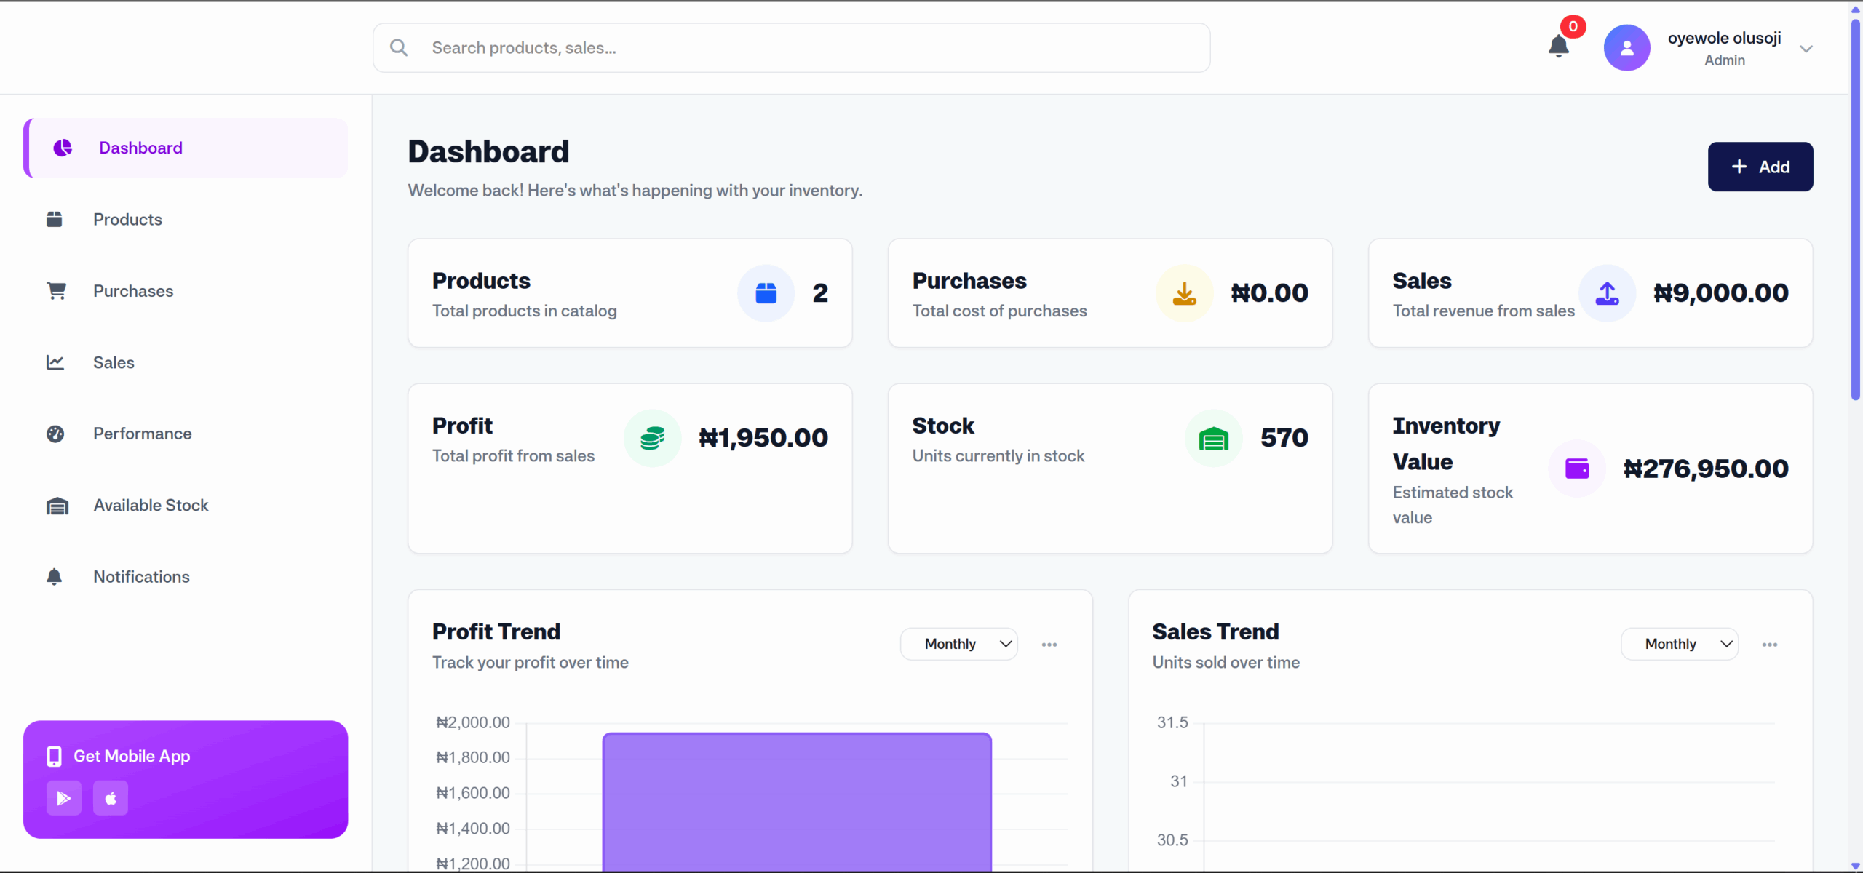
Task: Open Google Play store app icon
Action: click(64, 798)
